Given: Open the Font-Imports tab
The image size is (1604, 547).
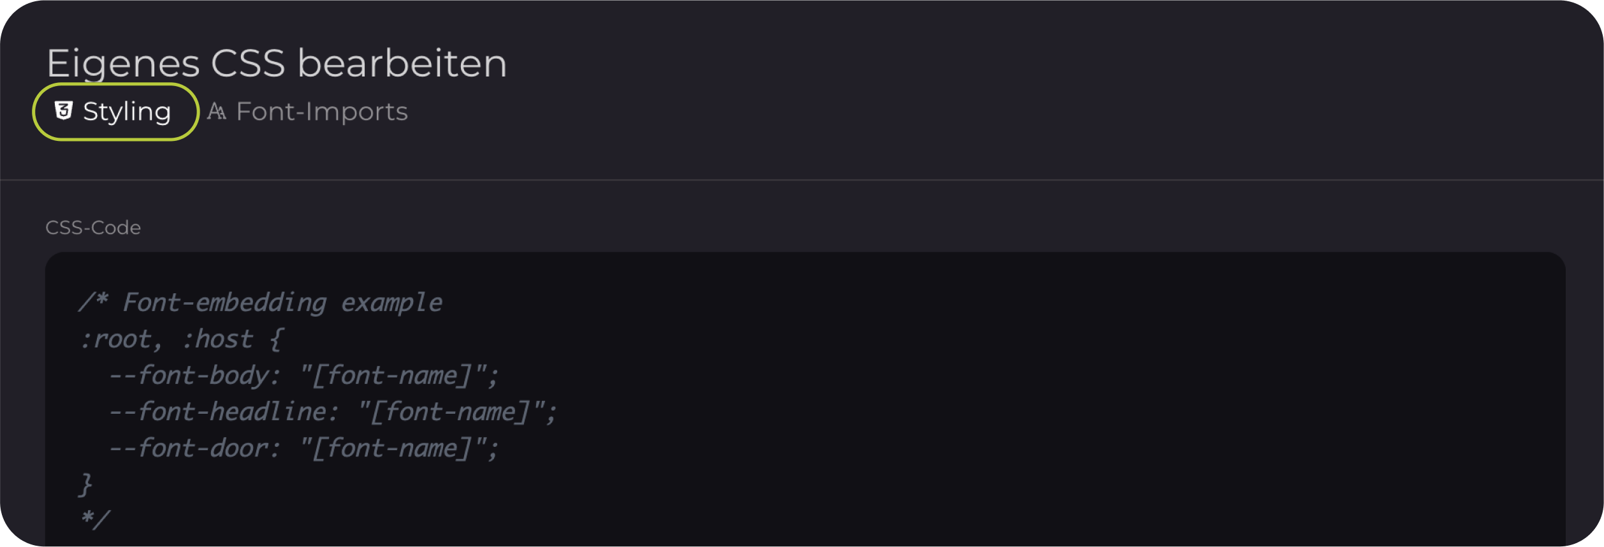Looking at the screenshot, I should point(308,112).
